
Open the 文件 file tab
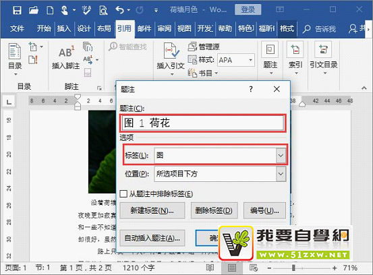point(17,28)
